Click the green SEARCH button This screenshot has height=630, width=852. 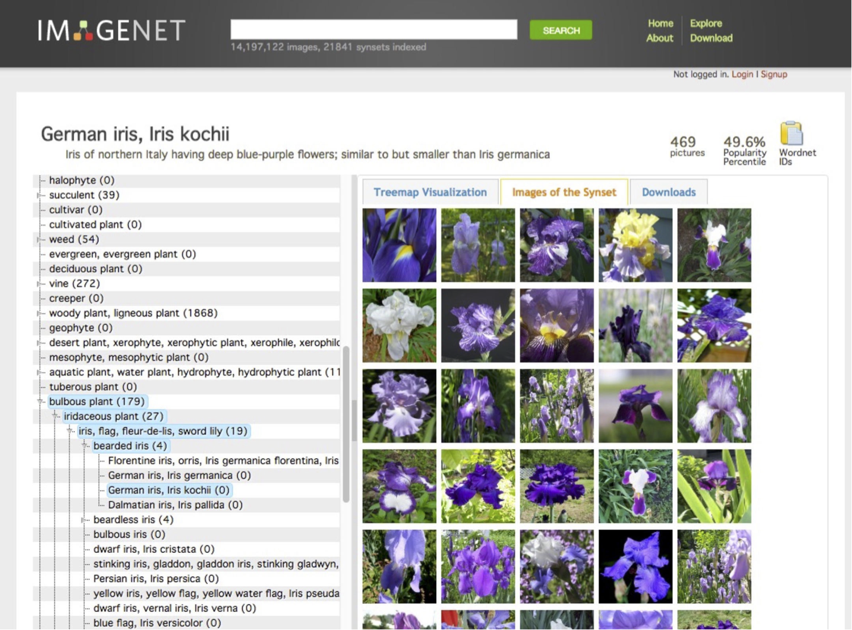(561, 30)
